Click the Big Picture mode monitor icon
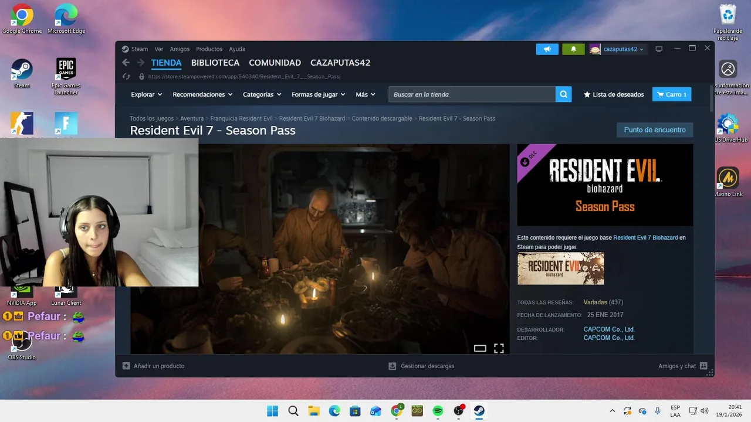Viewport: 751px width, 422px height. [x=659, y=49]
